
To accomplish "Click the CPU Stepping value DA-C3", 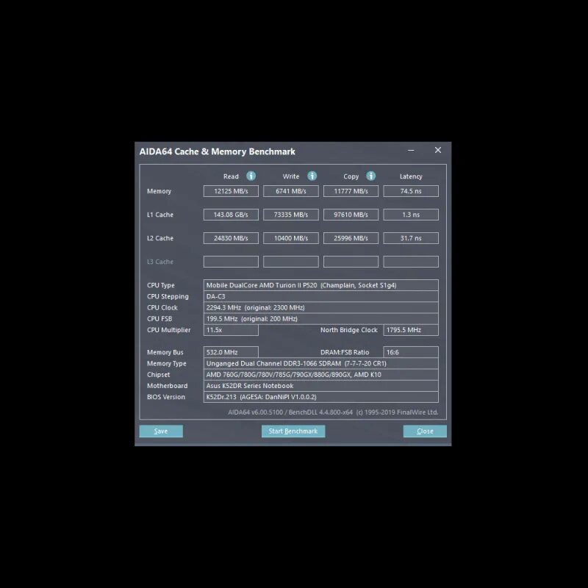I will [321, 296].
